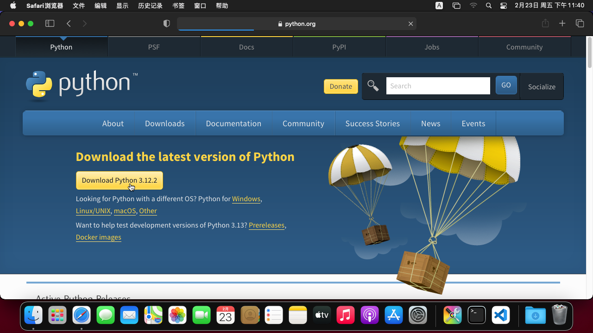Open Visual Studio Code from the Dock

501,315
